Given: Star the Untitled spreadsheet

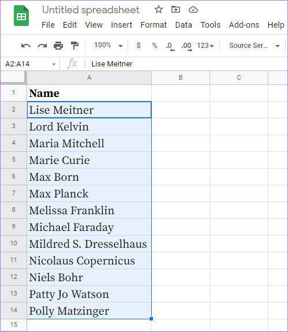Looking at the screenshot, I should pos(159,10).
